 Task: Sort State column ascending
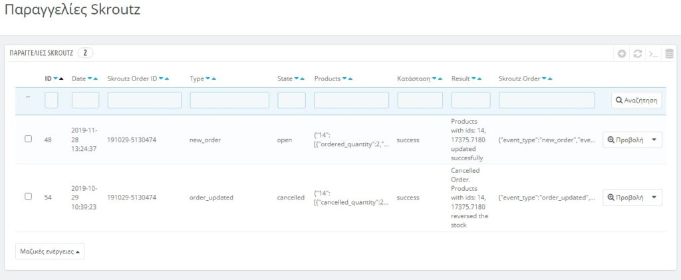[x=303, y=79]
